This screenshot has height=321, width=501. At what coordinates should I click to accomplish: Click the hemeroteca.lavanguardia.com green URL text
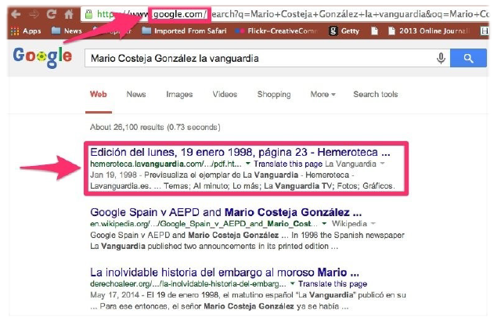pyautogui.click(x=165, y=164)
